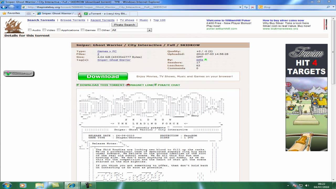The height and width of the screenshot is (189, 336).
Task: Click the network tray icon
Action: 301,186
